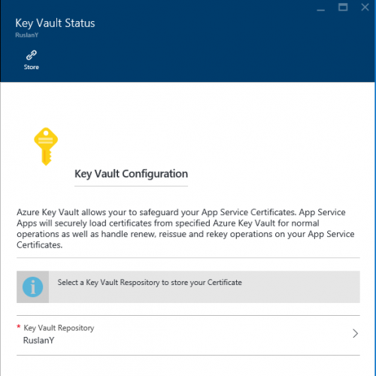This screenshot has width=376, height=376.
Task: Click the Key Vault Repository field label
Action: click(x=59, y=328)
